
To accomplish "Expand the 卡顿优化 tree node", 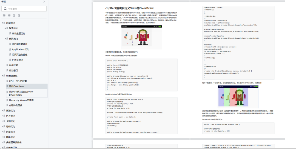I will point(2,121).
